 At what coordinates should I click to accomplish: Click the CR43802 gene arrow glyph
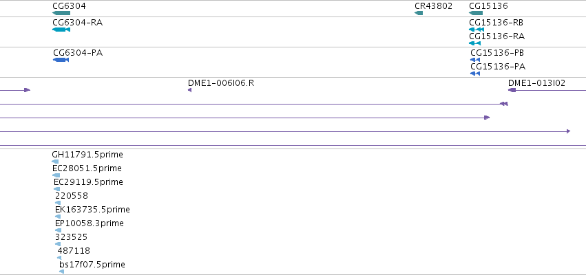click(419, 13)
